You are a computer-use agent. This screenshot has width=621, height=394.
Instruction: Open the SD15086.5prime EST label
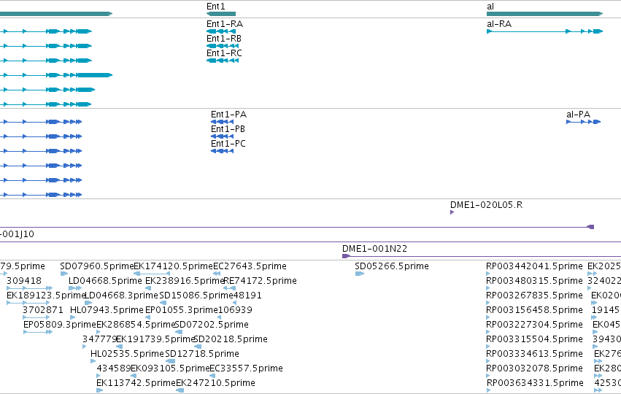tap(196, 295)
